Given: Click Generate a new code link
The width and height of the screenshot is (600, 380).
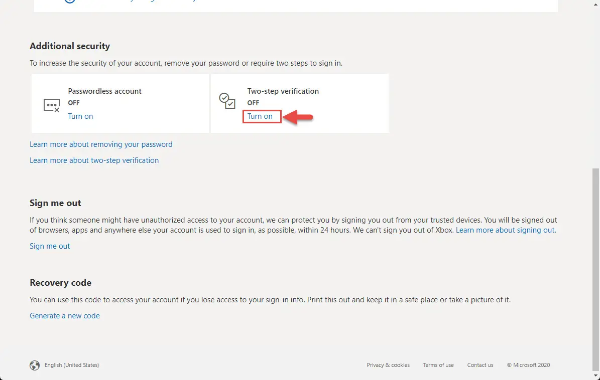Looking at the screenshot, I should [x=65, y=316].
